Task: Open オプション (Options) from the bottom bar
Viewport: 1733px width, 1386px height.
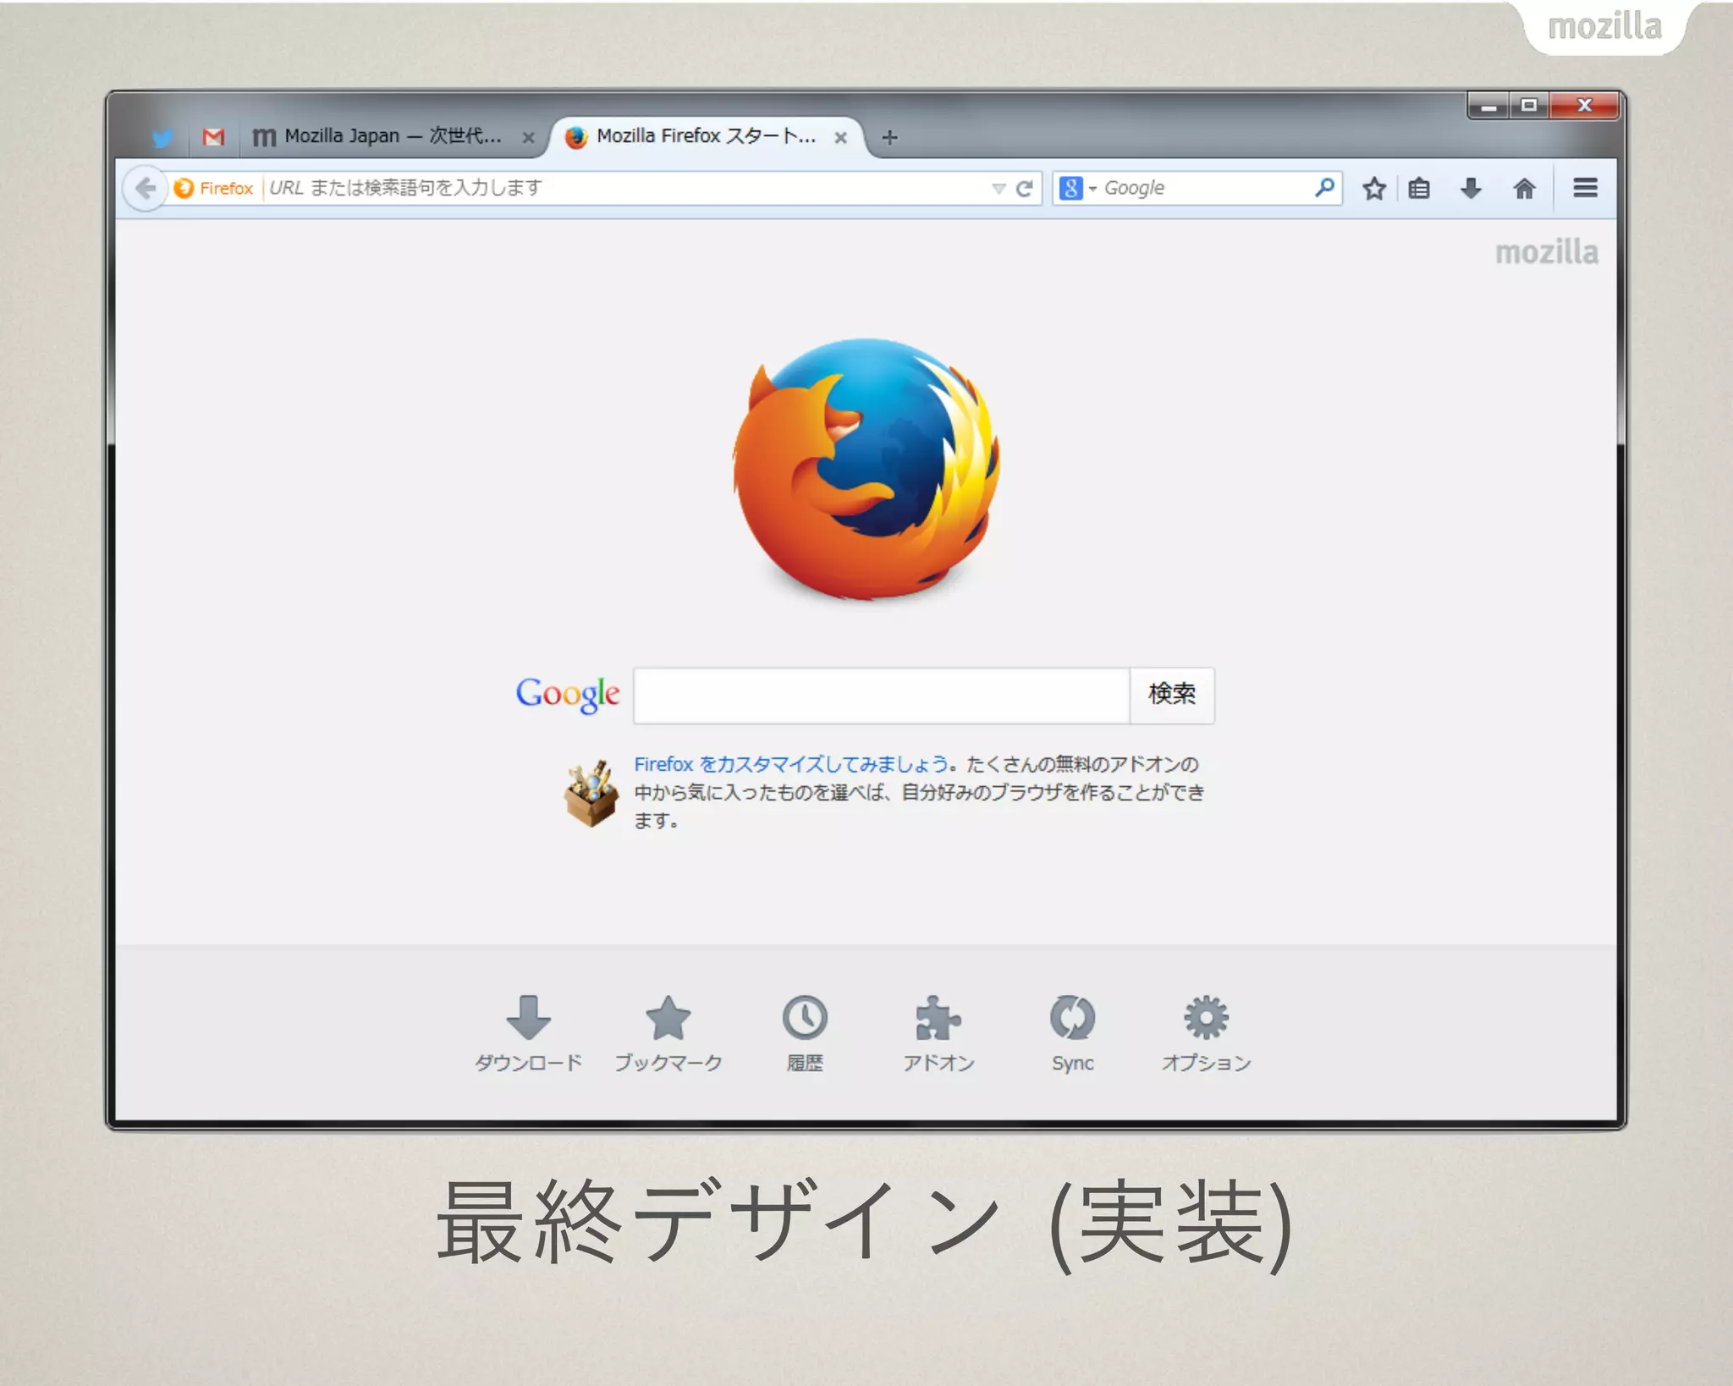Action: (x=1206, y=1033)
